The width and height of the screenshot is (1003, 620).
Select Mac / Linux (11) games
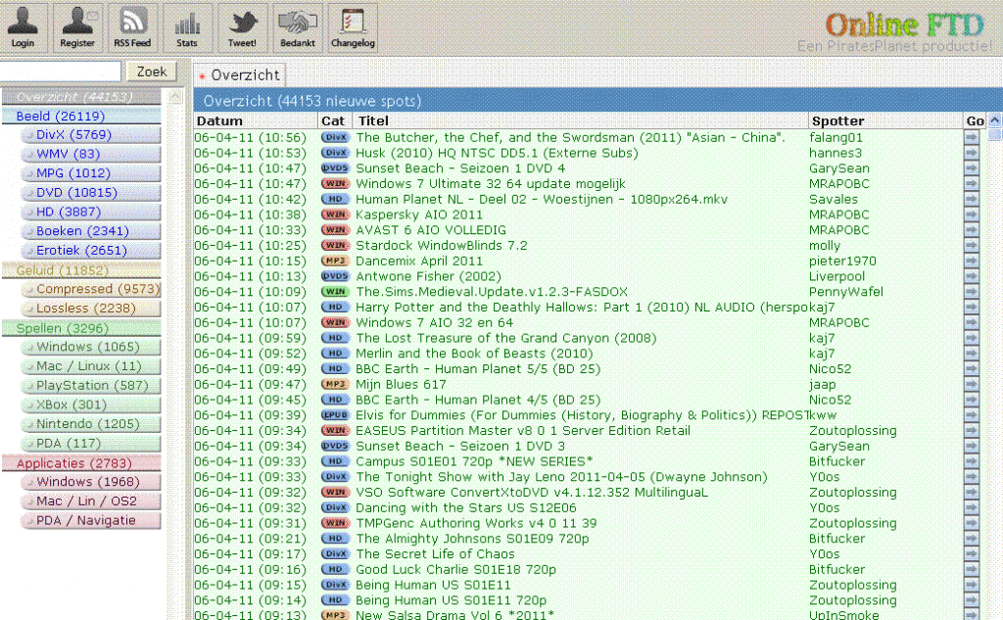(90, 366)
